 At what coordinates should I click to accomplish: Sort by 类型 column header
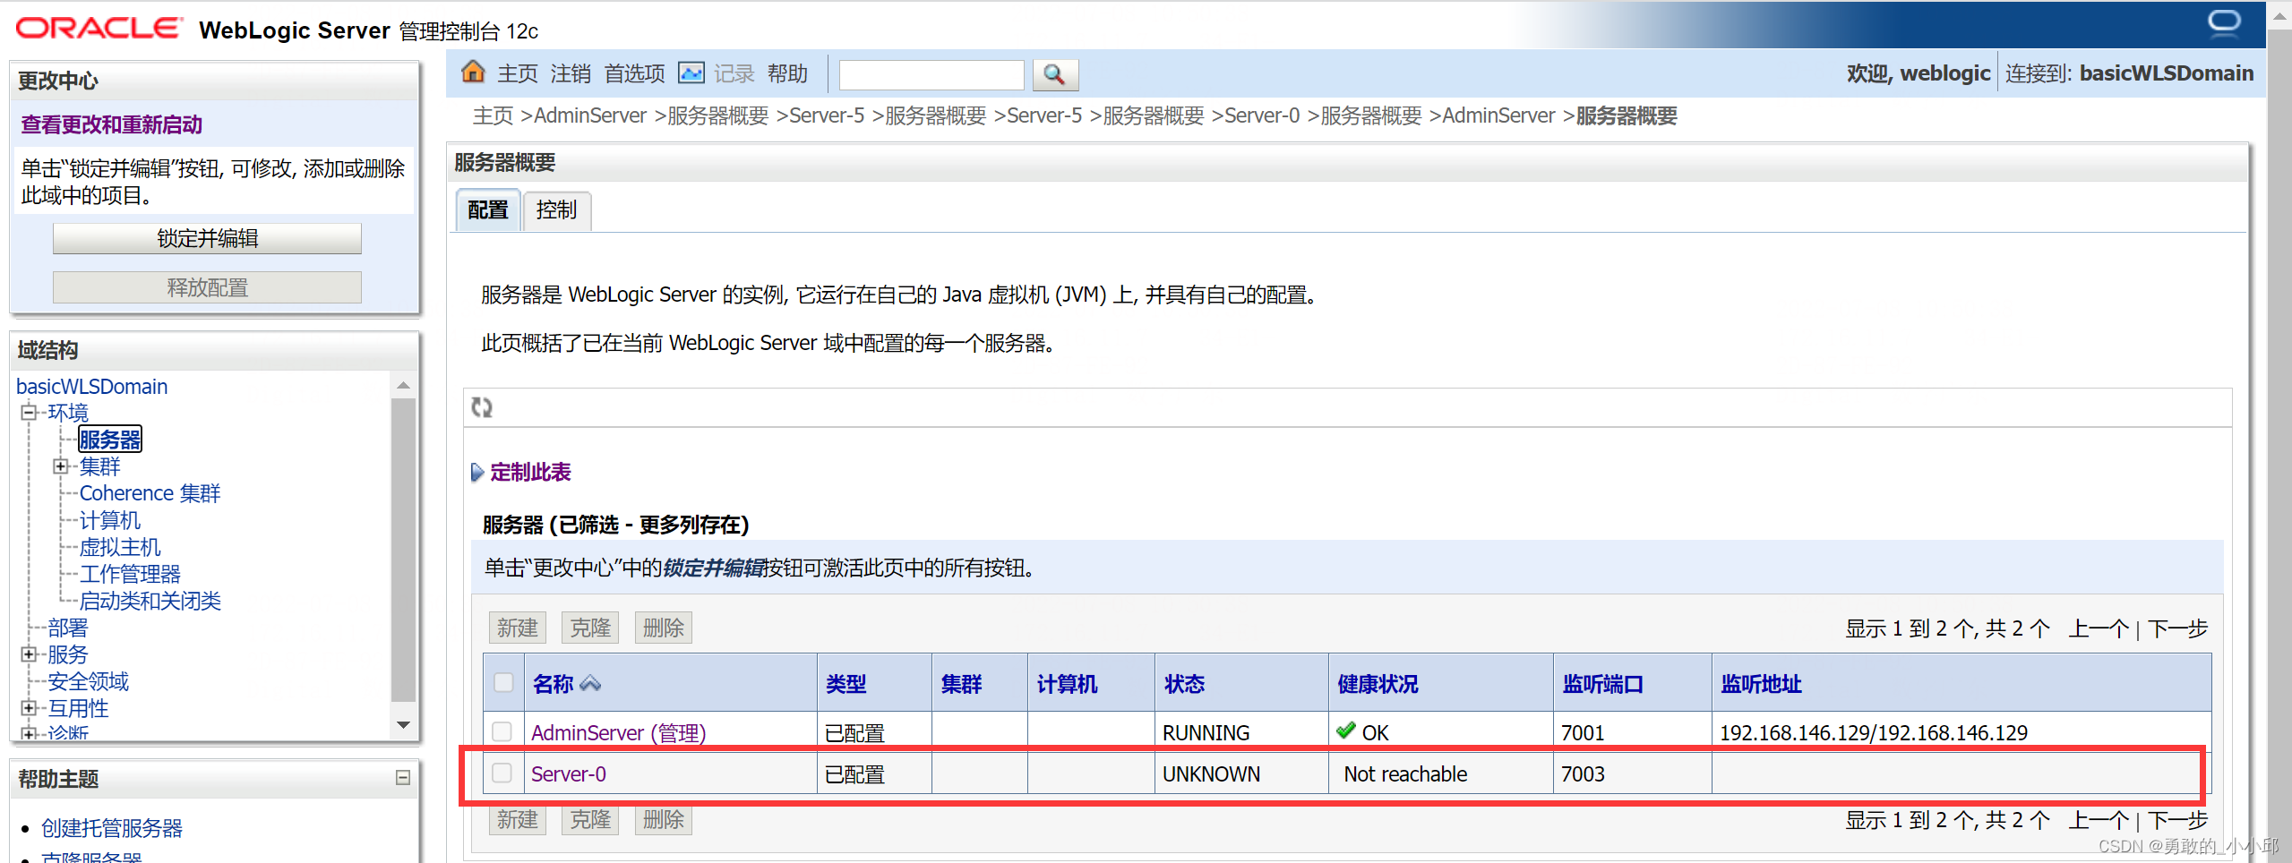coord(846,684)
